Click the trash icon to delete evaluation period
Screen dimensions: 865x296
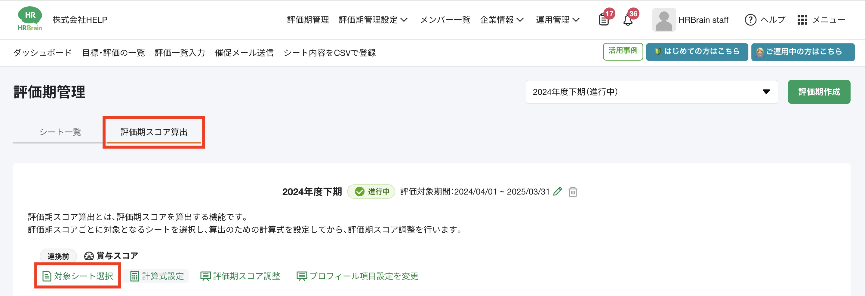point(573,192)
